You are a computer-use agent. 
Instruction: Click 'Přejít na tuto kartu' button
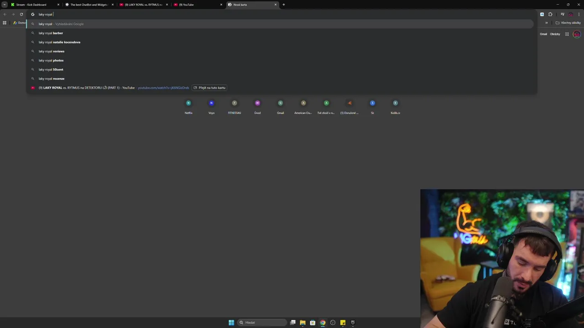point(209,87)
